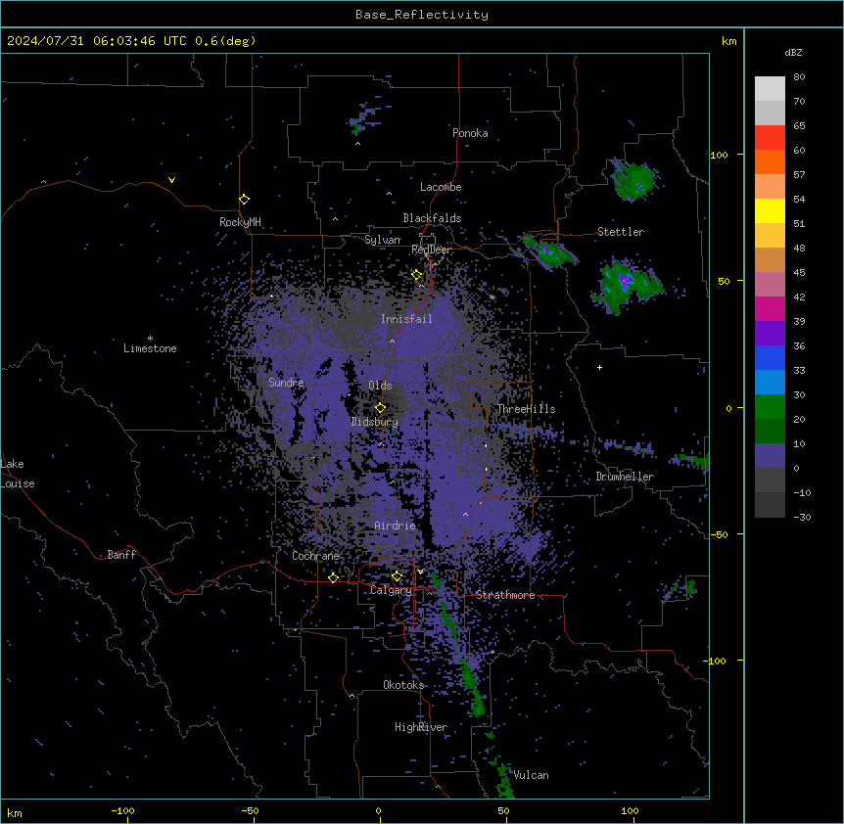
Task: Pick the bright yellow 54-51 dBZ swatch
Action: pos(770,210)
